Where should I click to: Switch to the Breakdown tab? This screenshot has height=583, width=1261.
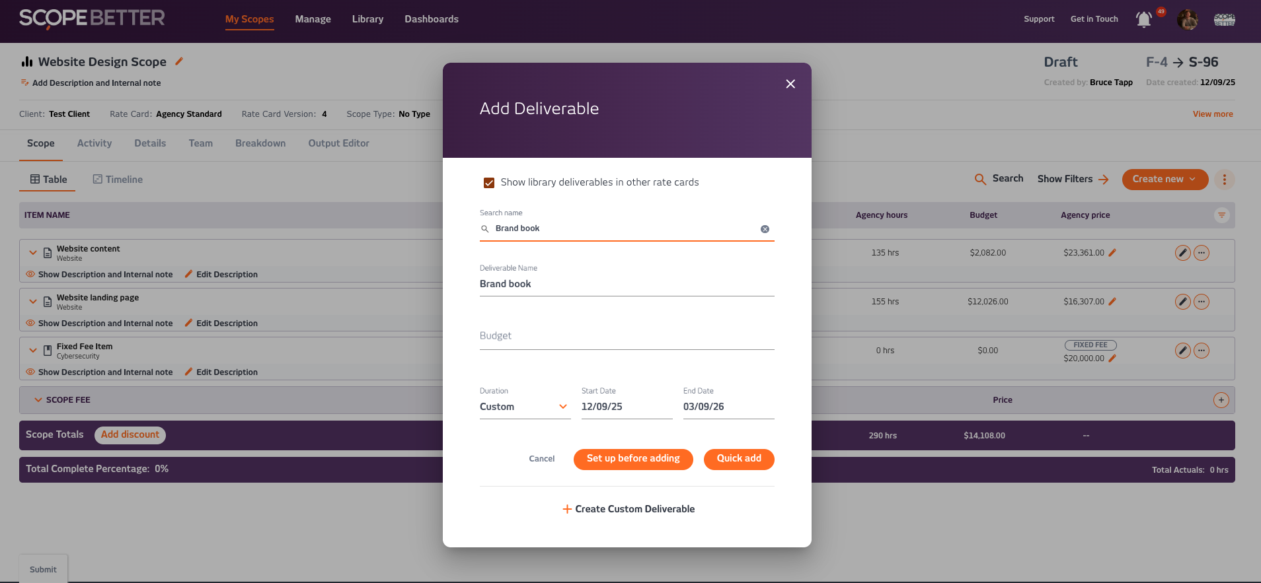[x=260, y=143]
